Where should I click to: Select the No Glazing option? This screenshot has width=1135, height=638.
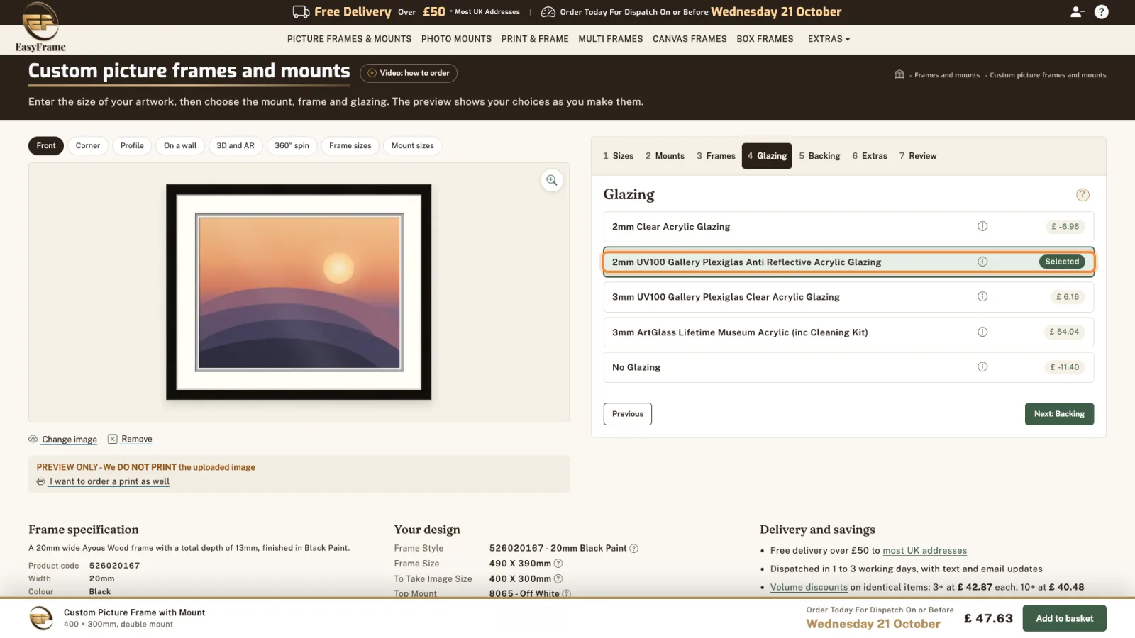coord(848,367)
